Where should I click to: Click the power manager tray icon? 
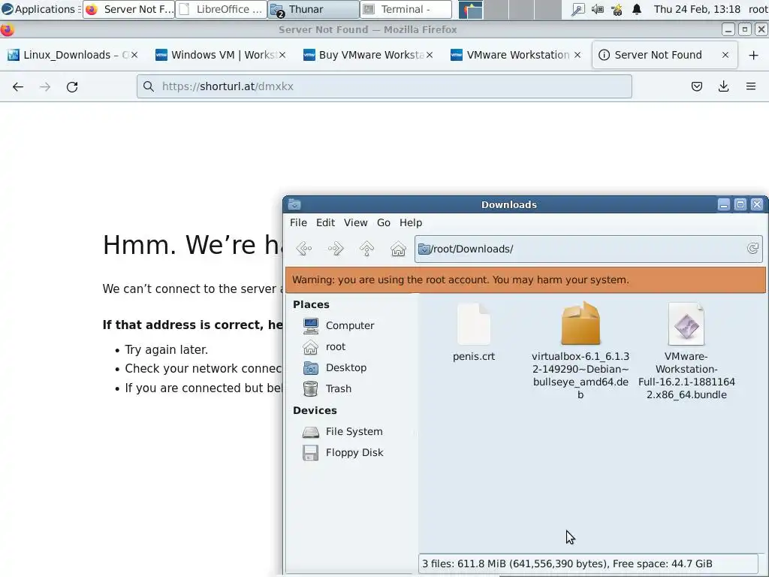coord(617,9)
